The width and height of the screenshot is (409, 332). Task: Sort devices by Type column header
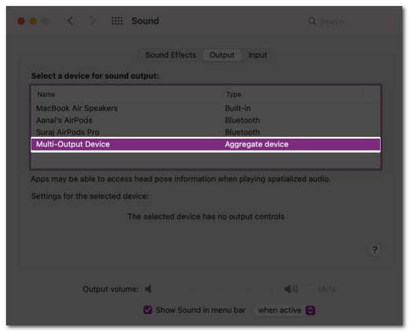(x=233, y=95)
